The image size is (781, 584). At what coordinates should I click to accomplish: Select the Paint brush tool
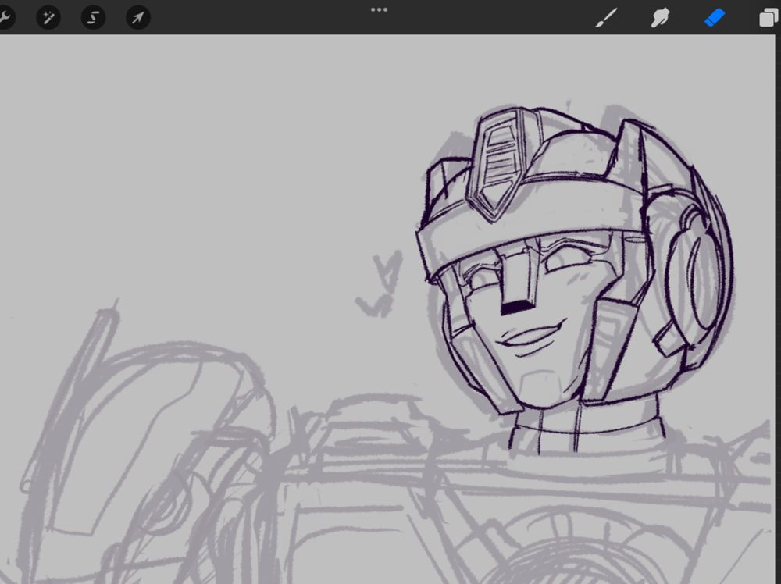pyautogui.click(x=607, y=18)
